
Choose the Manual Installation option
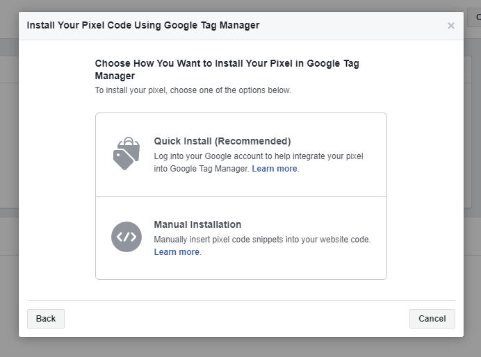(241, 238)
